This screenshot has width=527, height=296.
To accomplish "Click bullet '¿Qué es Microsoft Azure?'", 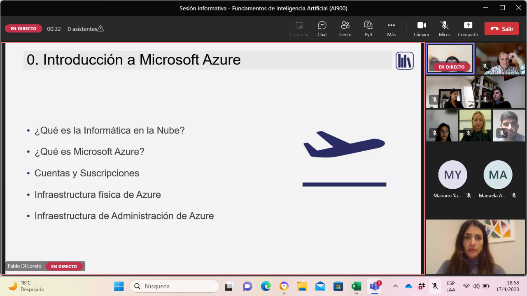I will [89, 152].
